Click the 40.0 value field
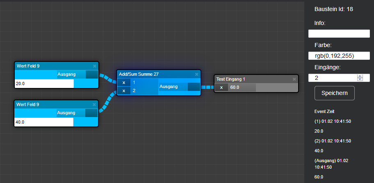374x183 pixels. (x=44, y=122)
